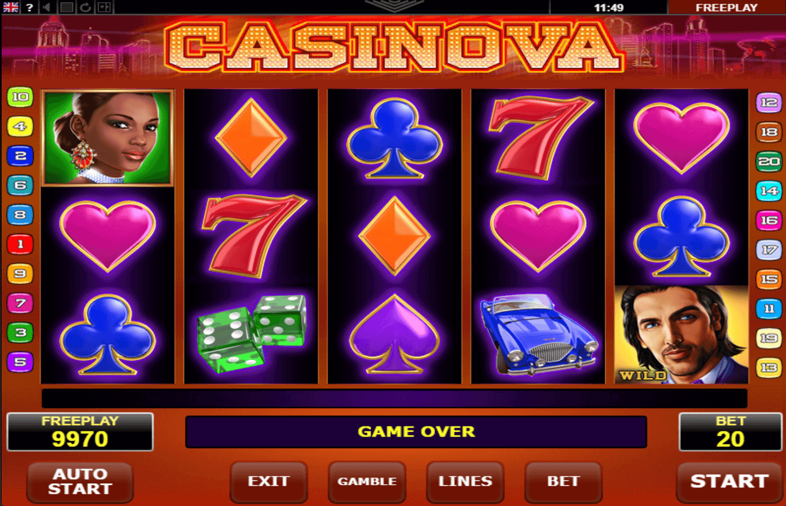
Task: Select payline number 5 purple indicator
Action: point(20,362)
